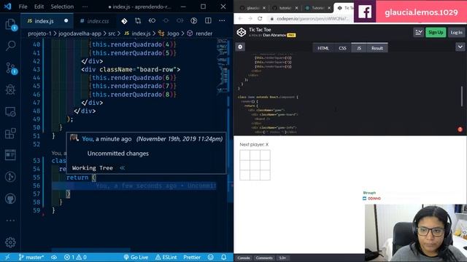Click the CodePen editor vertical scrollbar
467x262 pixels.
[462, 95]
